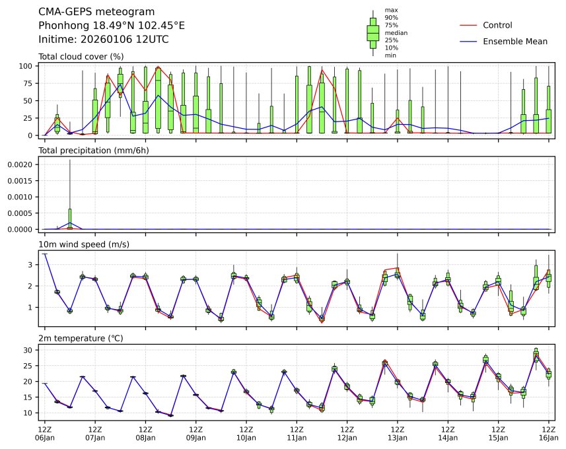The height and width of the screenshot is (449, 566).
Task: Select the Control legend label
Action: click(x=497, y=25)
